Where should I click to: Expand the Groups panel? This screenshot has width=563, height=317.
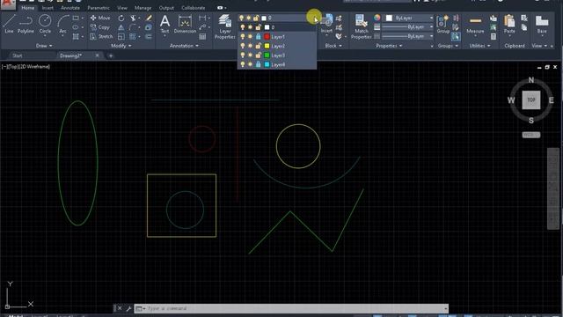(x=448, y=46)
